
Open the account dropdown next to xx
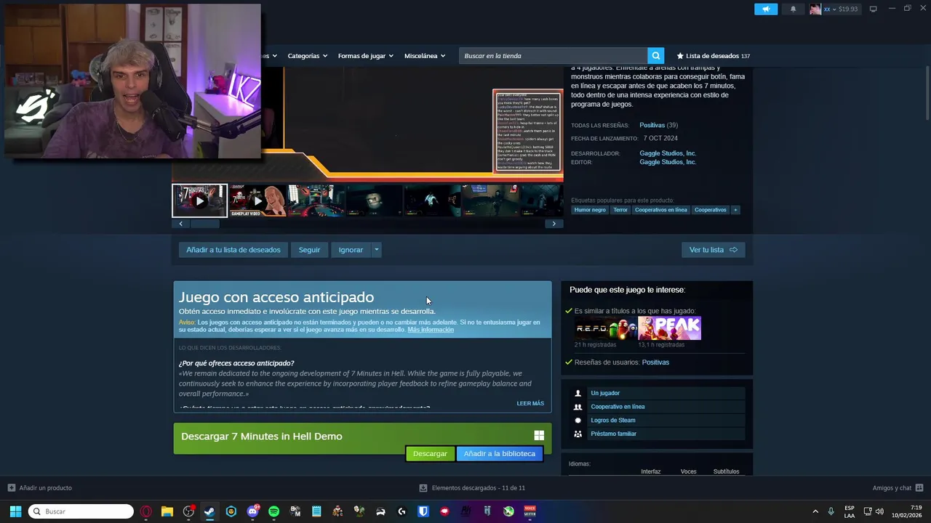[x=835, y=9]
